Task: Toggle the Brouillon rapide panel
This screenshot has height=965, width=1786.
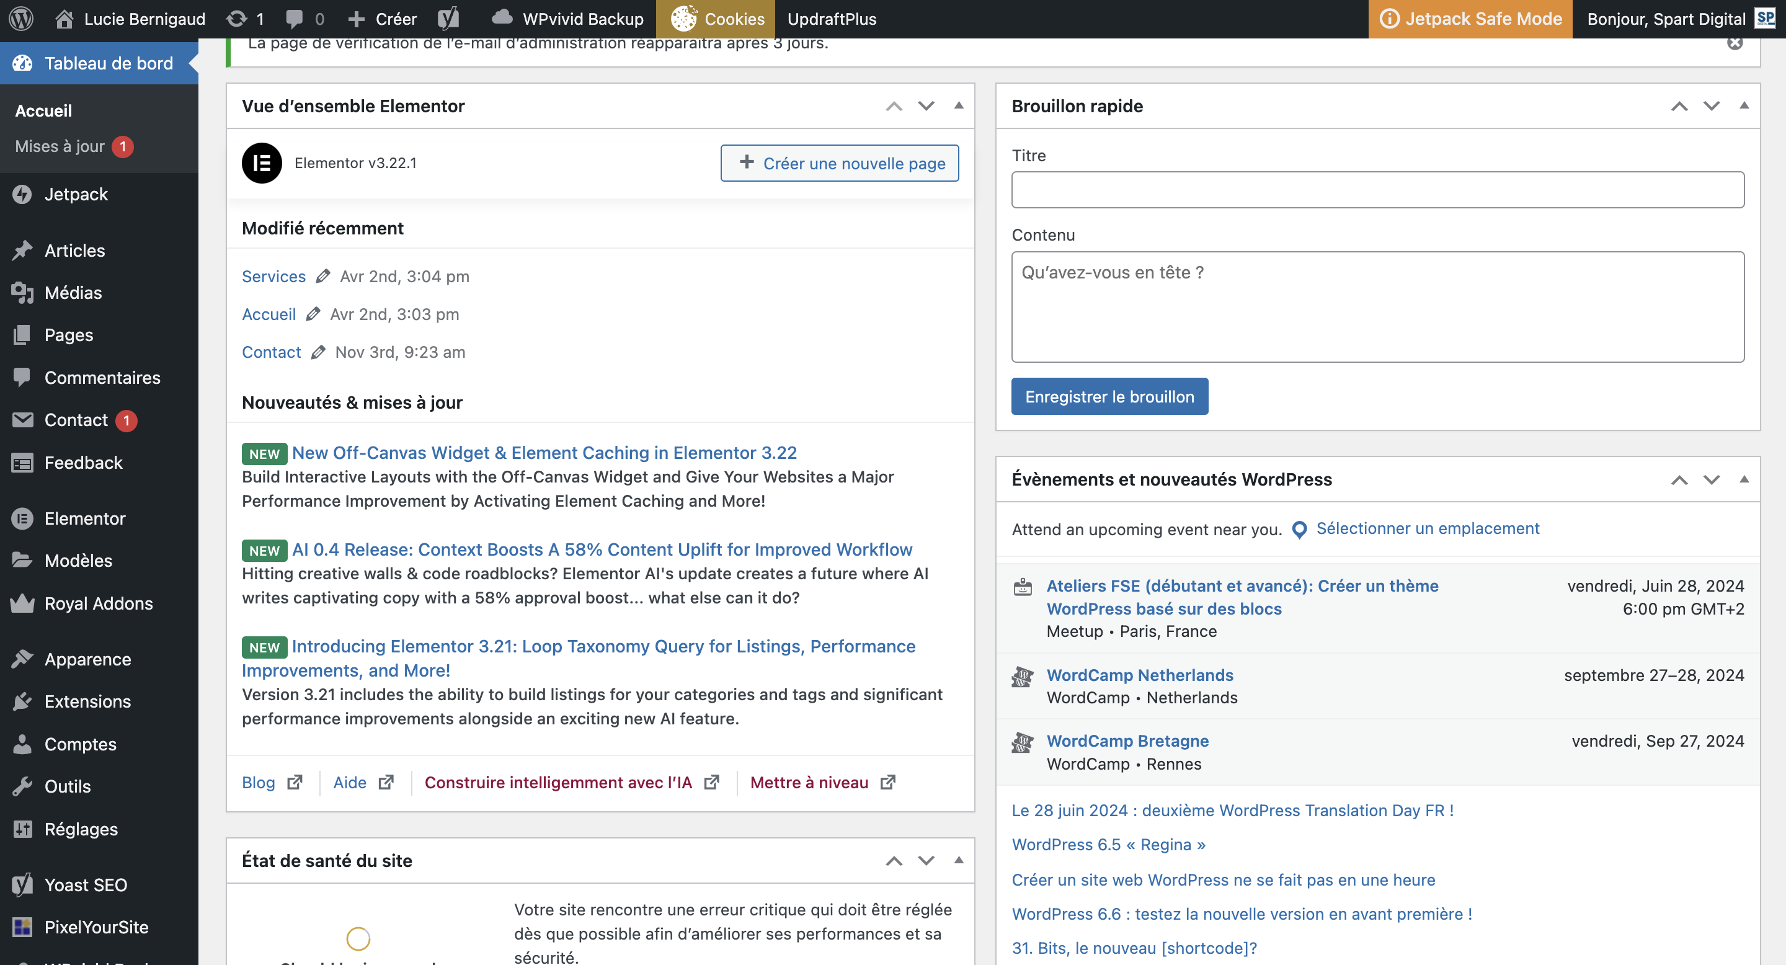Action: tap(1744, 106)
